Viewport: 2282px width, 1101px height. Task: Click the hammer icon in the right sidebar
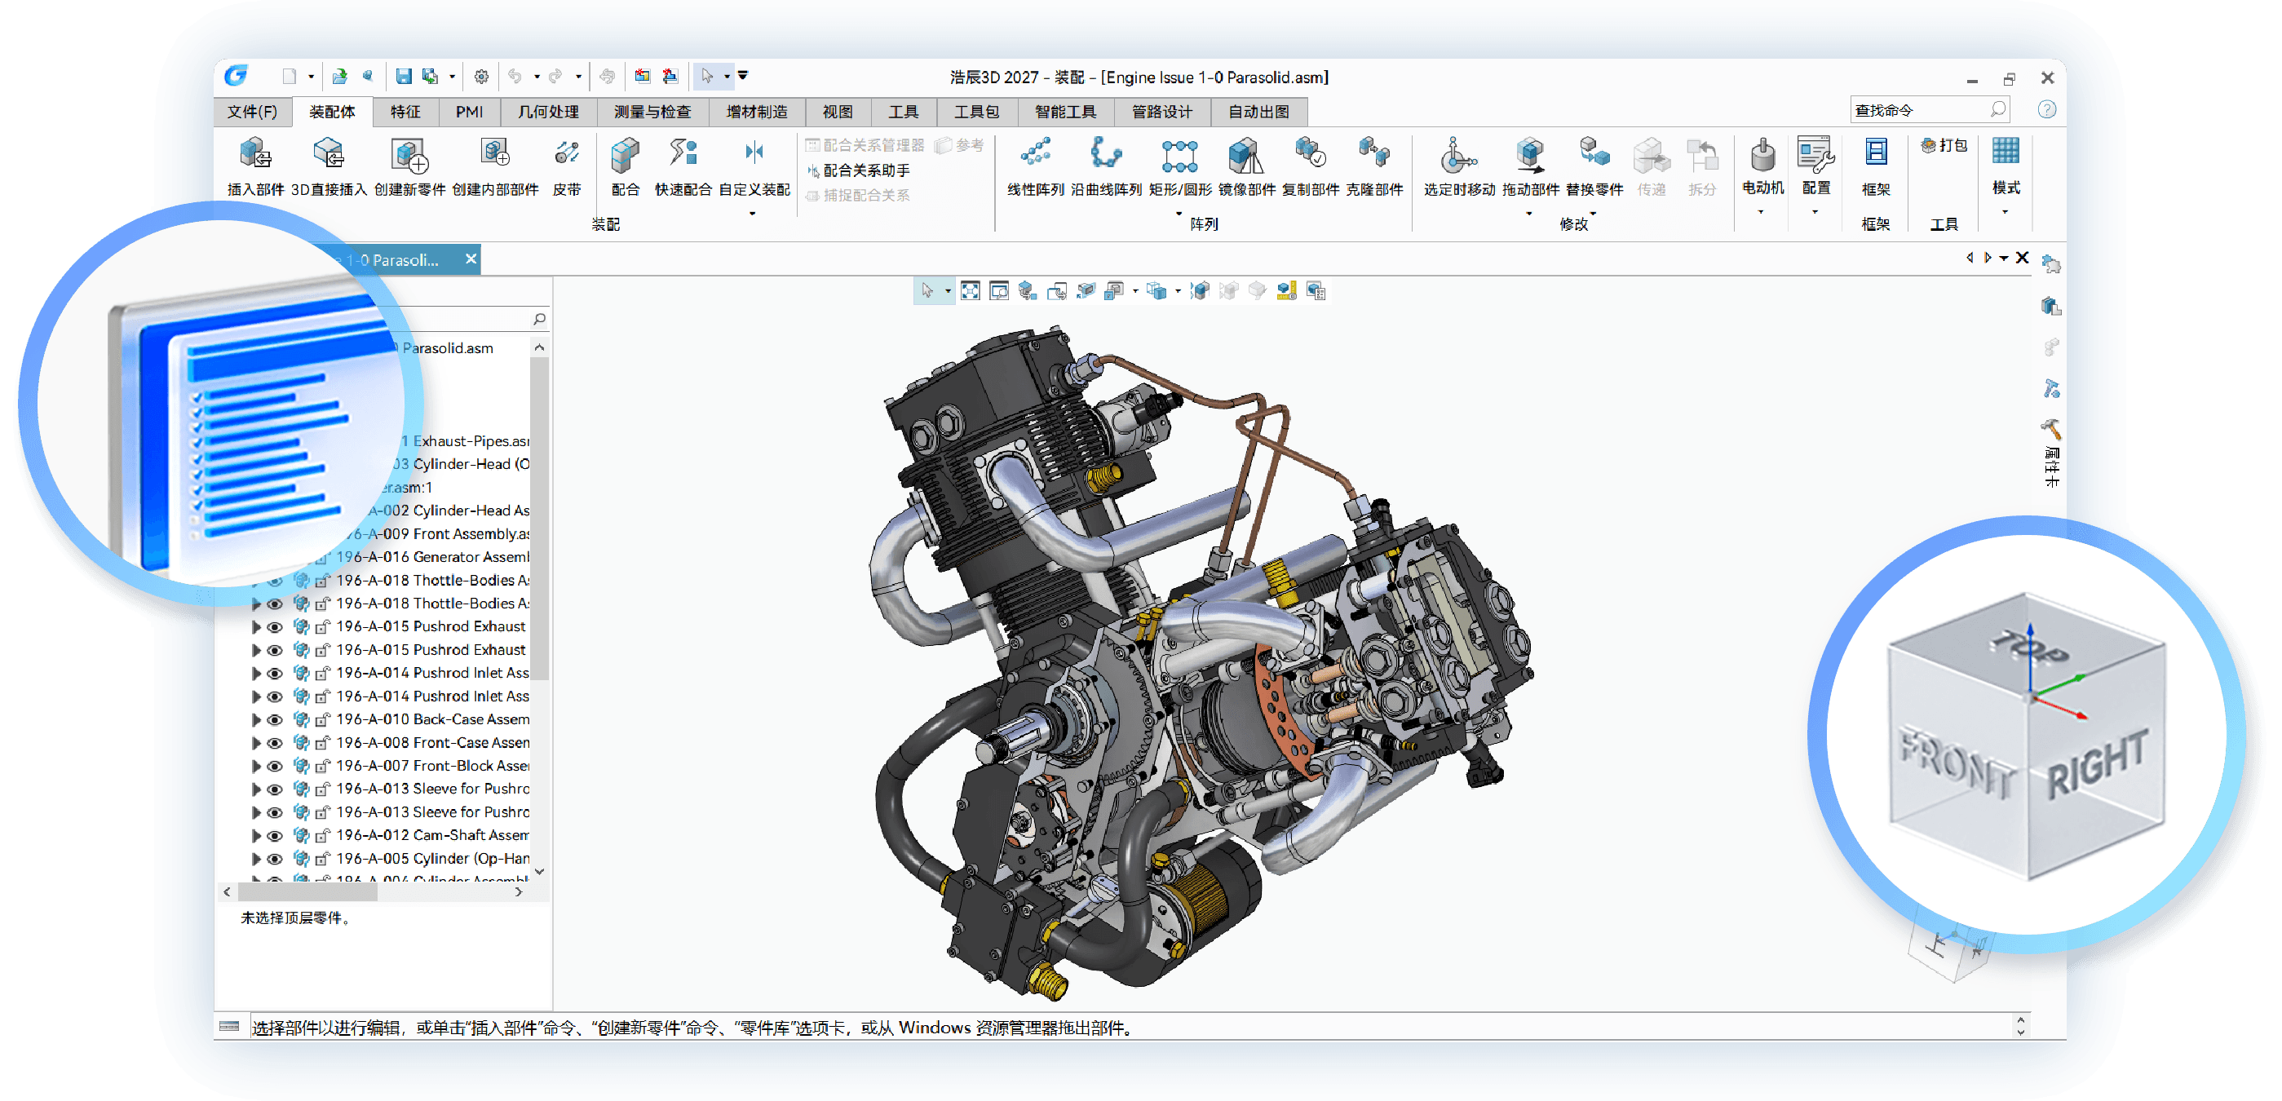2051,430
